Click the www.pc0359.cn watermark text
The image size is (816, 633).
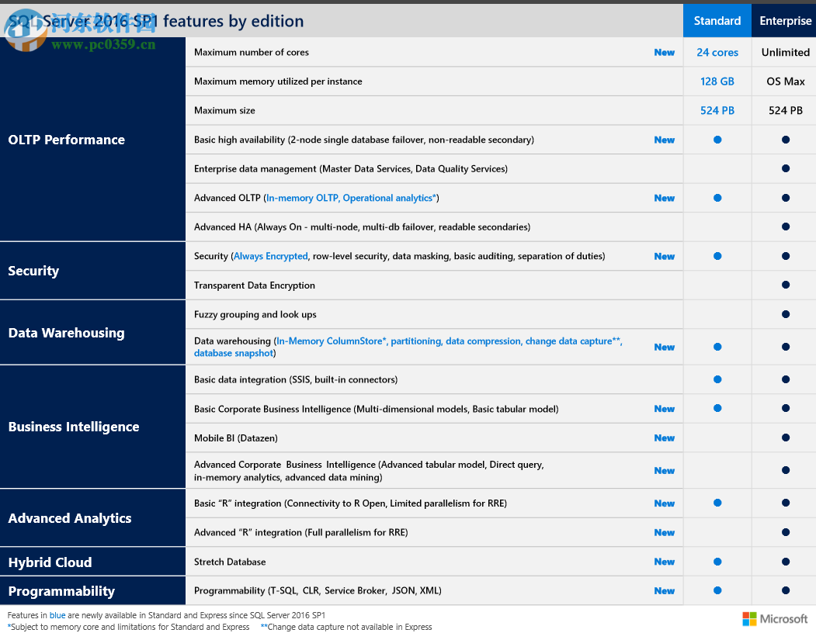[x=104, y=44]
